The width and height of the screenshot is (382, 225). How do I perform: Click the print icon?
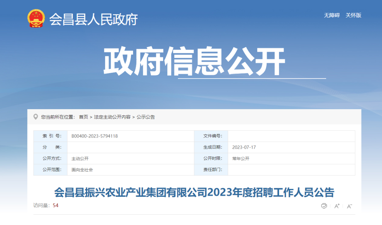[x=324, y=206]
